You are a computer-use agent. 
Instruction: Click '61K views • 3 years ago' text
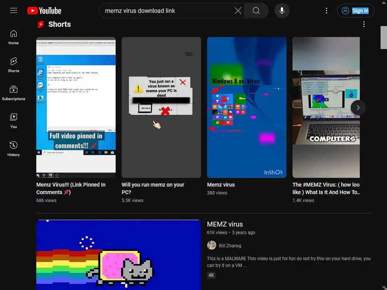click(x=231, y=233)
